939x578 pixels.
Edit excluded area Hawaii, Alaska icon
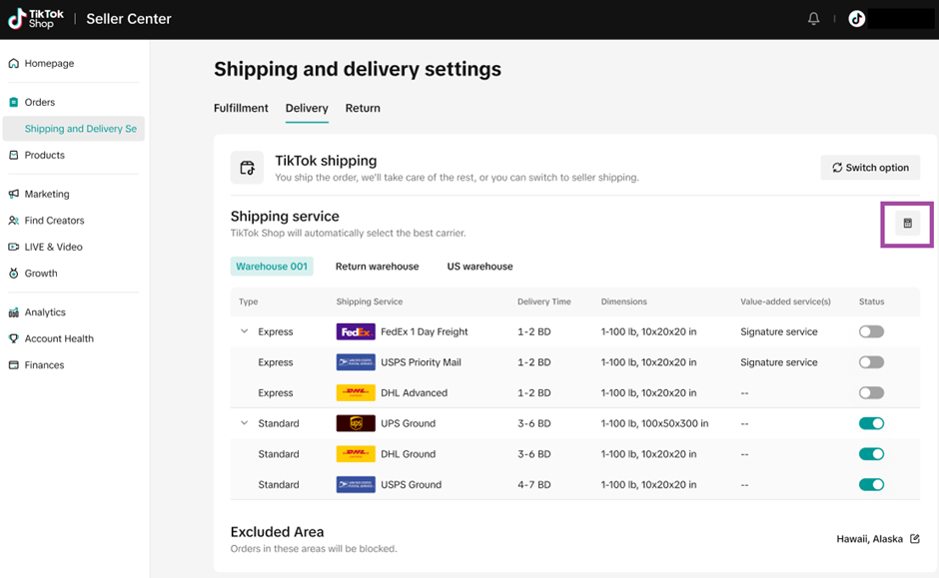pos(914,538)
